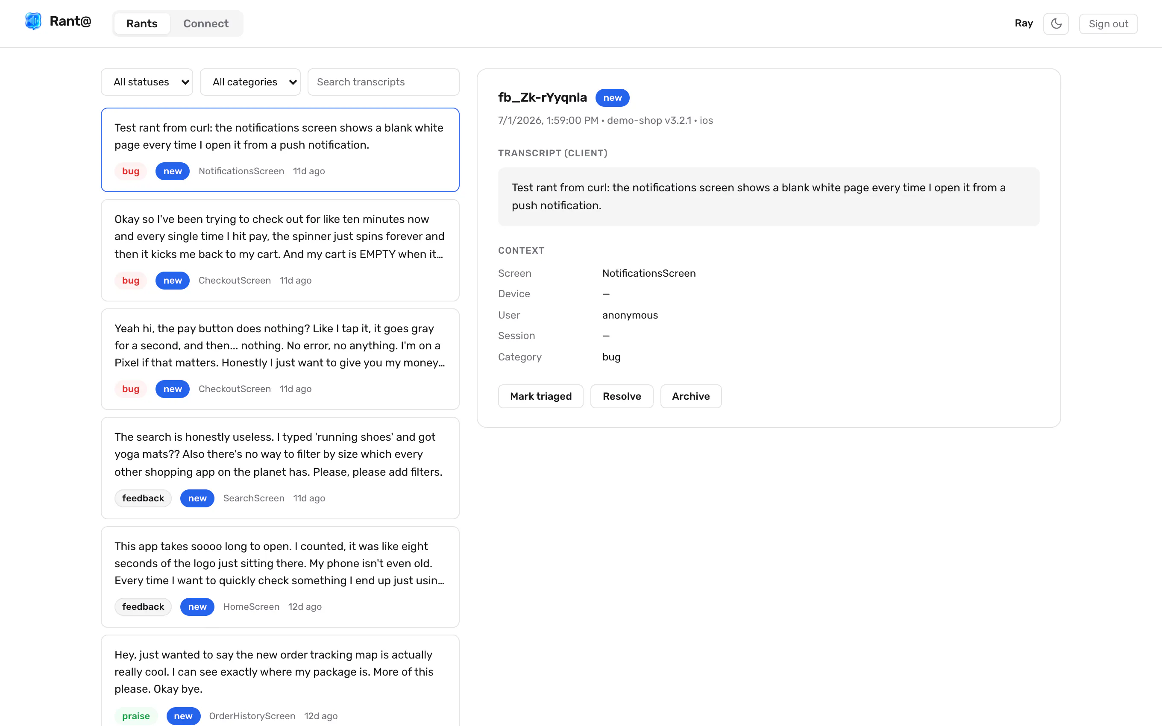1162x726 pixels.
Task: Click the new badge on SearchScreen card
Action: (197, 498)
